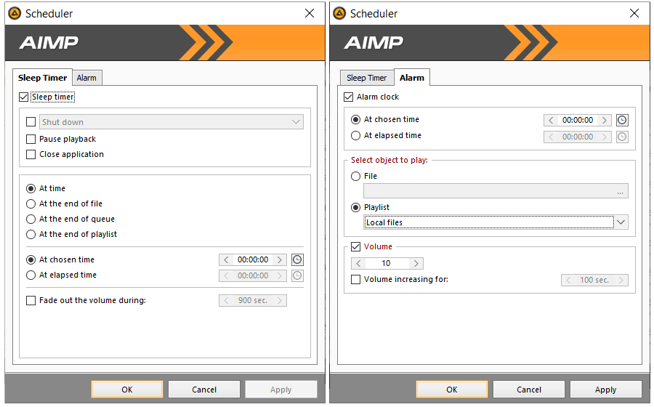Select Playlist as object to play
654x407 pixels.
[356, 207]
